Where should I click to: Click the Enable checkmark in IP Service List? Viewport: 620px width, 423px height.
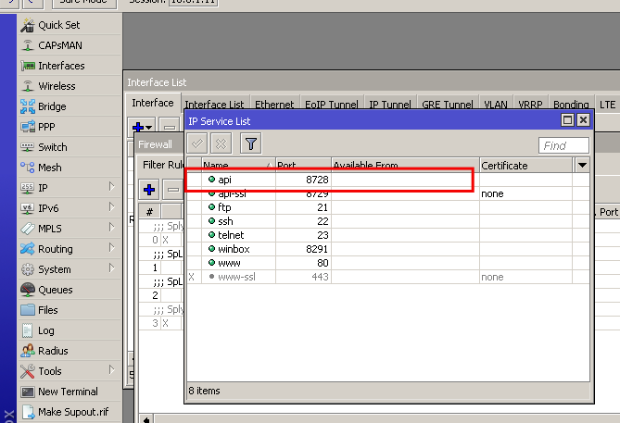pos(197,143)
